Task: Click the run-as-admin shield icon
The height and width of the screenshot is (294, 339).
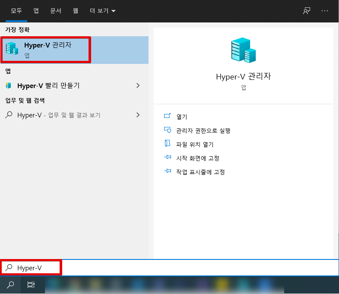Action: coord(167,130)
